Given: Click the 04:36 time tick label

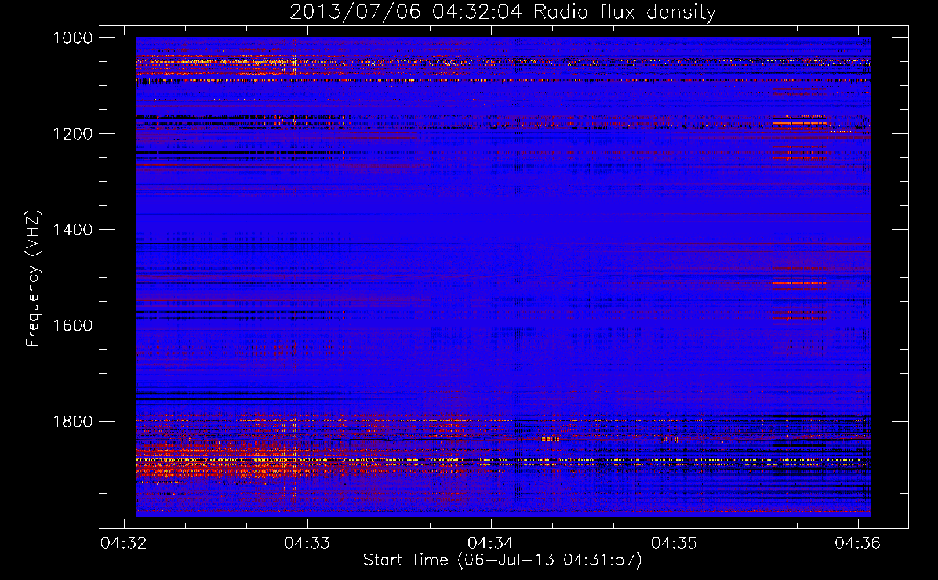Looking at the screenshot, I should coord(858,543).
